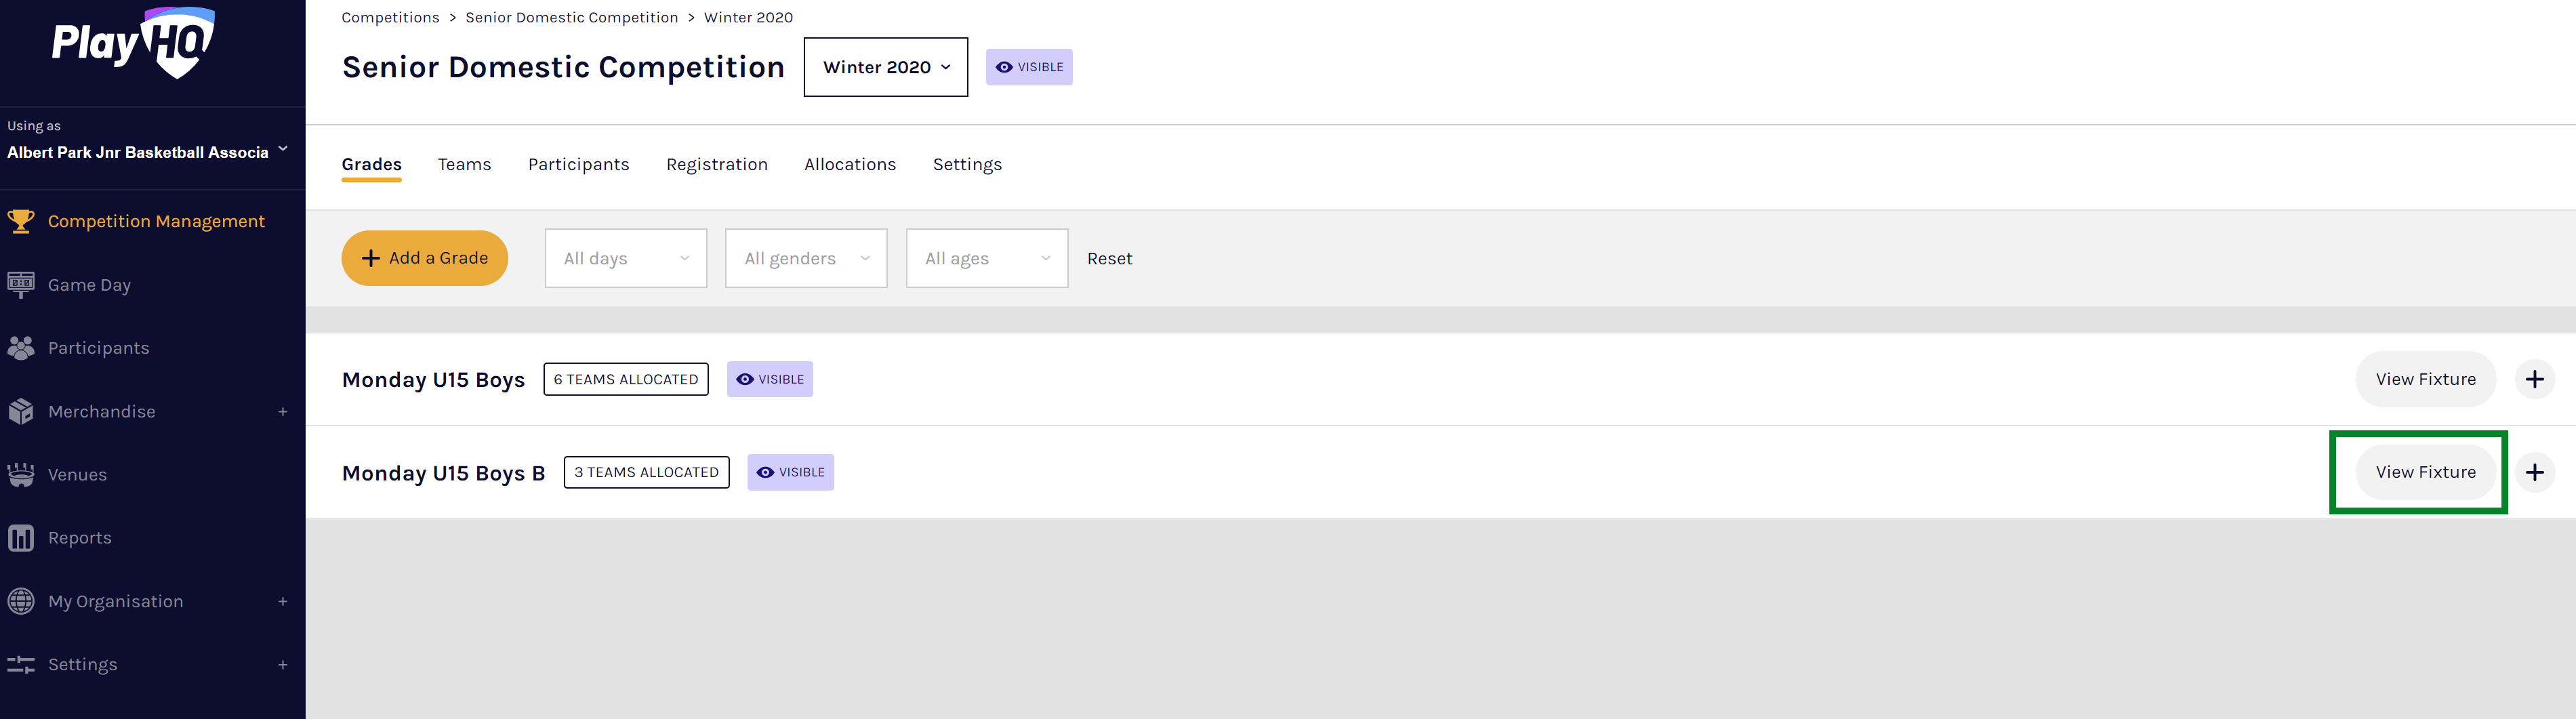Switch to the Teams tab
This screenshot has width=2576, height=719.
tap(465, 164)
